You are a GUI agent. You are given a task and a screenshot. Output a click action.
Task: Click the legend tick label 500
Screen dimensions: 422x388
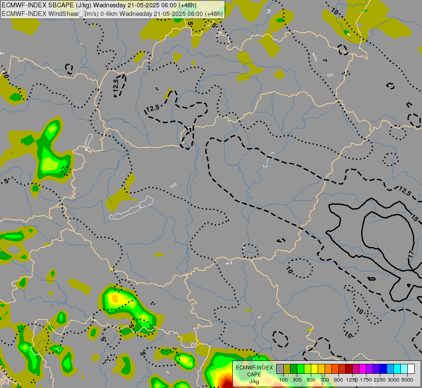tap(311, 380)
